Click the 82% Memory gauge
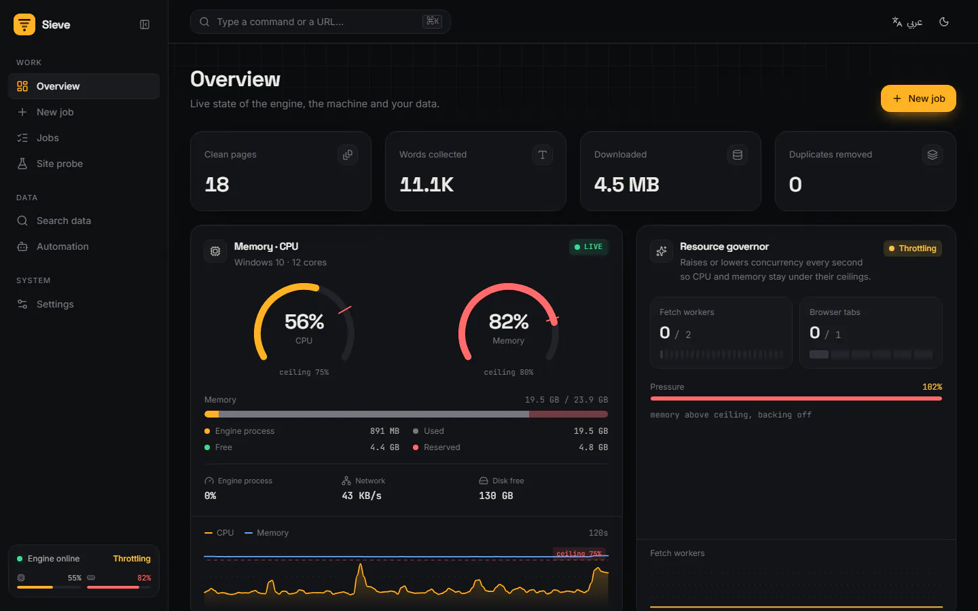The width and height of the screenshot is (978, 611). click(x=509, y=322)
